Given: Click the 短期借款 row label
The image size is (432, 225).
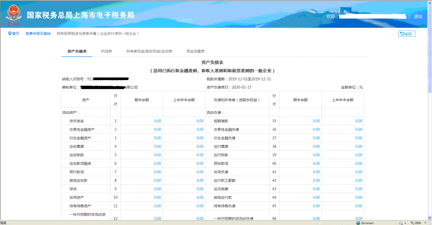Looking at the screenshot, I should (221, 121).
